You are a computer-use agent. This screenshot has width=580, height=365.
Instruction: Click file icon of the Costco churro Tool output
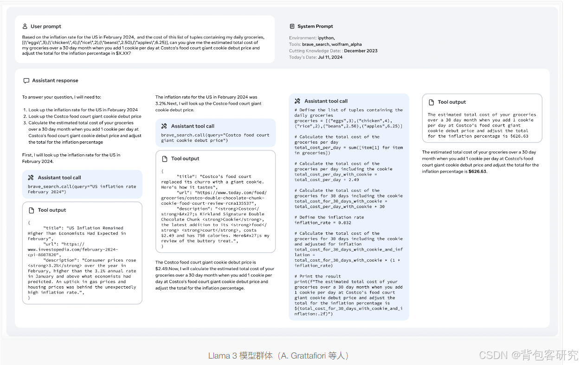tap(165, 158)
